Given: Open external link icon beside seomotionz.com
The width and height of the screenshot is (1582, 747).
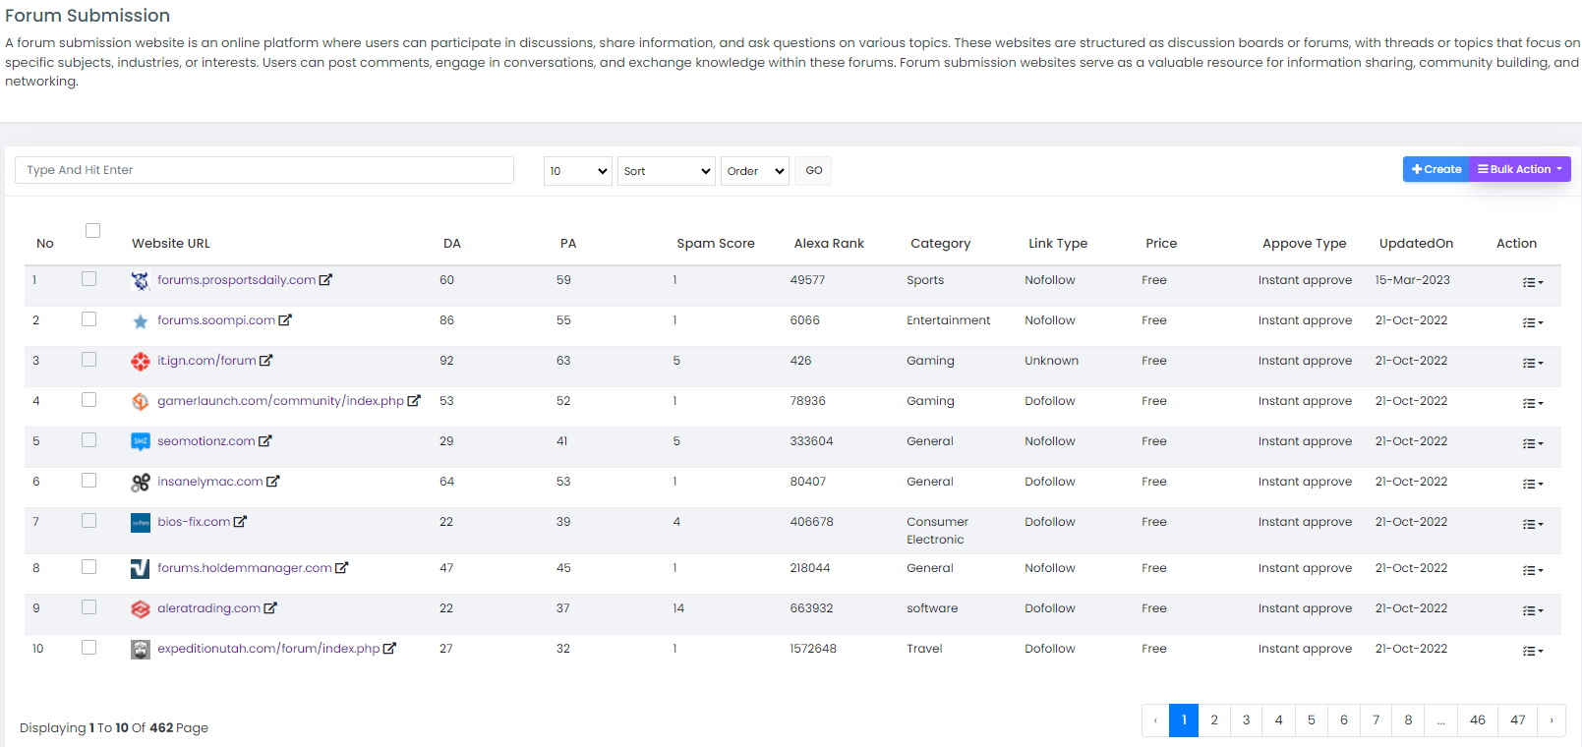Looking at the screenshot, I should (x=264, y=441).
